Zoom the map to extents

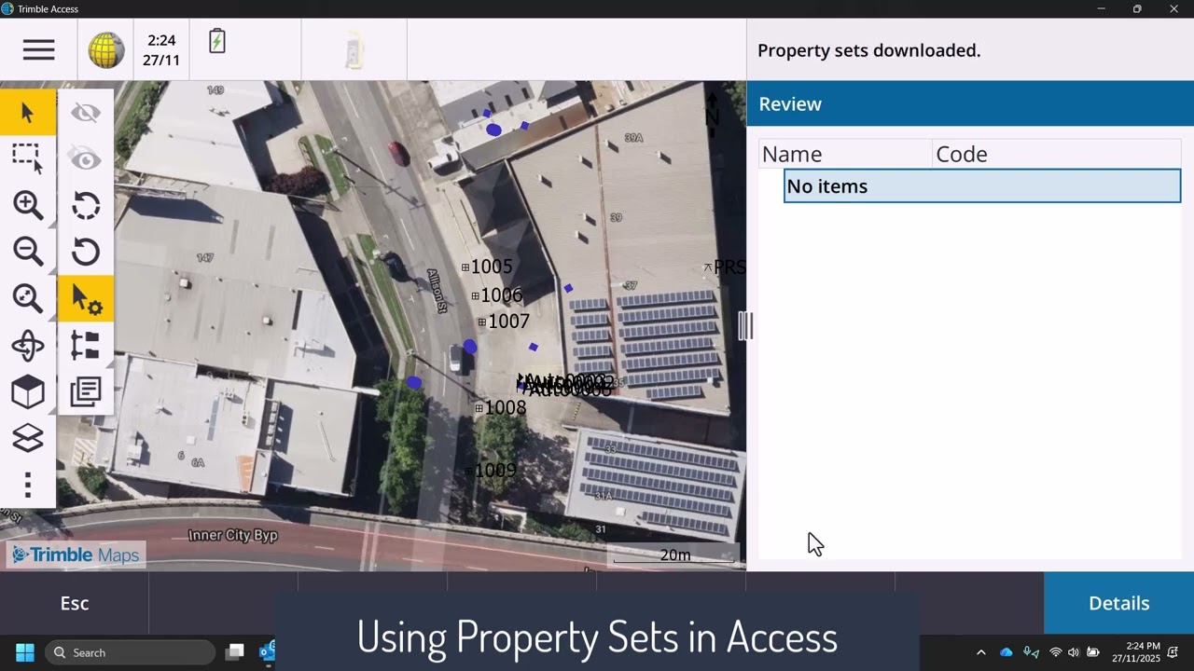point(28,298)
